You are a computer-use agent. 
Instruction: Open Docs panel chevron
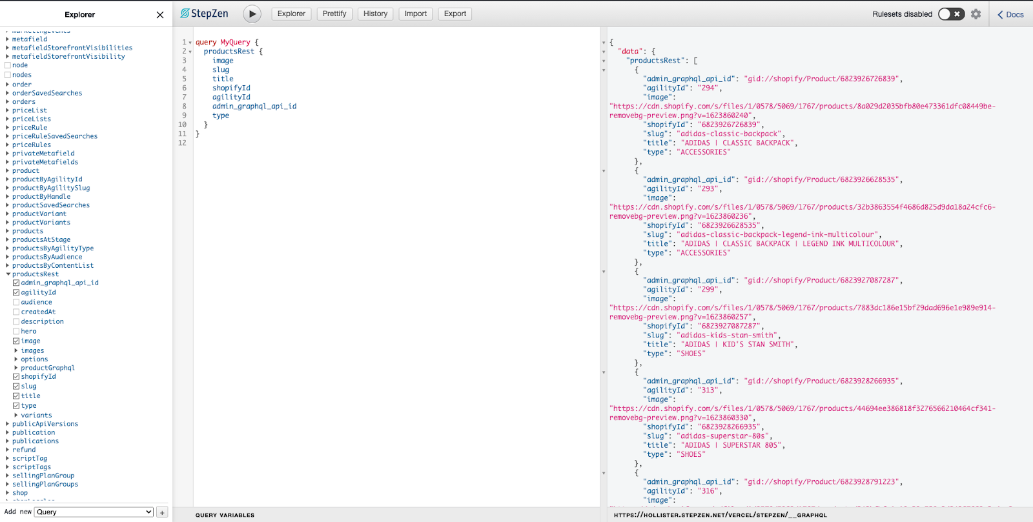[x=1001, y=14]
